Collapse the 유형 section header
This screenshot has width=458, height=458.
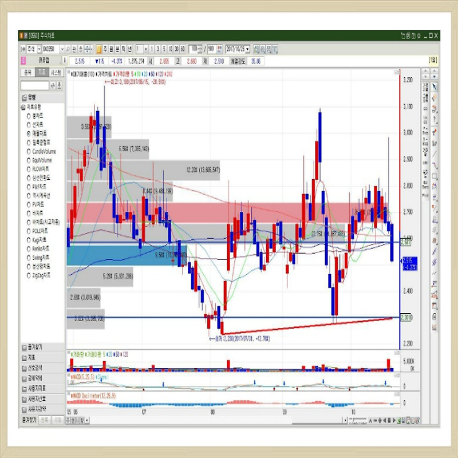point(42,97)
